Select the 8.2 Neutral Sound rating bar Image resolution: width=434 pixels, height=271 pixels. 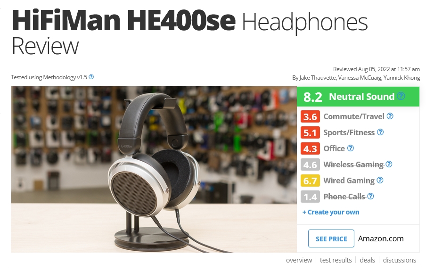(358, 97)
